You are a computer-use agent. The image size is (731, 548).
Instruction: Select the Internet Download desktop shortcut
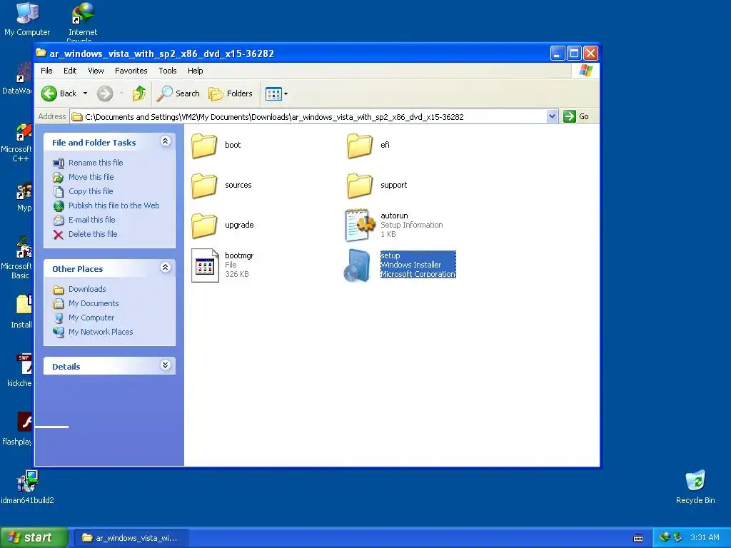click(83, 21)
